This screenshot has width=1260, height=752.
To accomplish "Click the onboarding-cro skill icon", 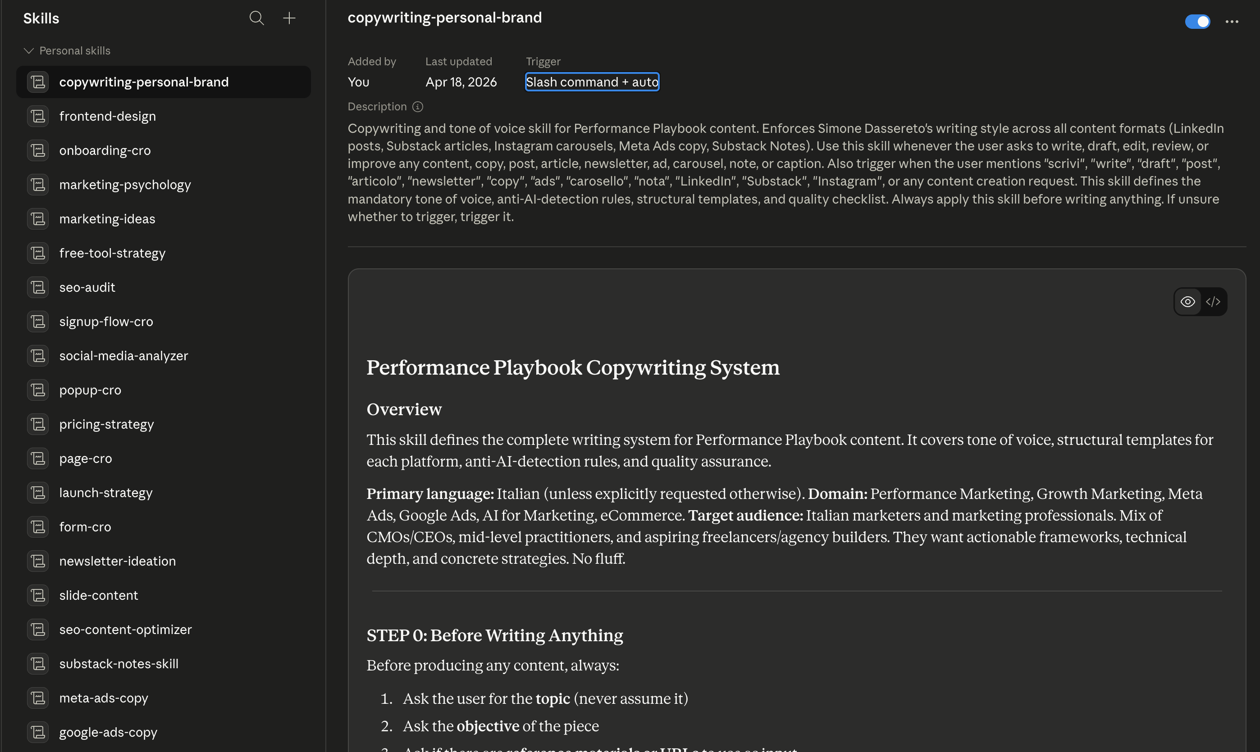I will 38,150.
